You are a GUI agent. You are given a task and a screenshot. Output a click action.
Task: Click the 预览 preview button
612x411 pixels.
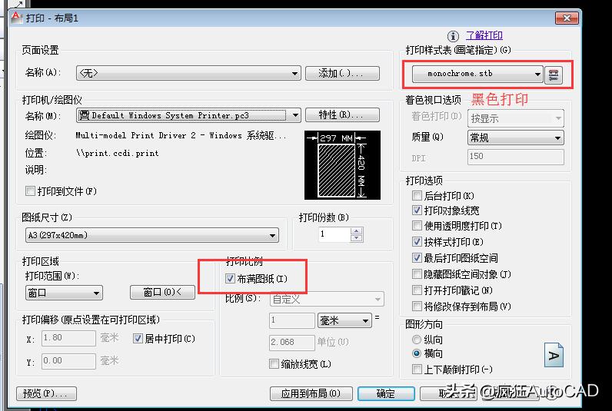46,393
